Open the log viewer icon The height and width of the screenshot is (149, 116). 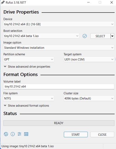26,134
